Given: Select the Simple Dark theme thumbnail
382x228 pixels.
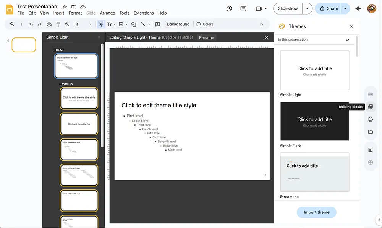Looking at the screenshot, I should point(314,121).
